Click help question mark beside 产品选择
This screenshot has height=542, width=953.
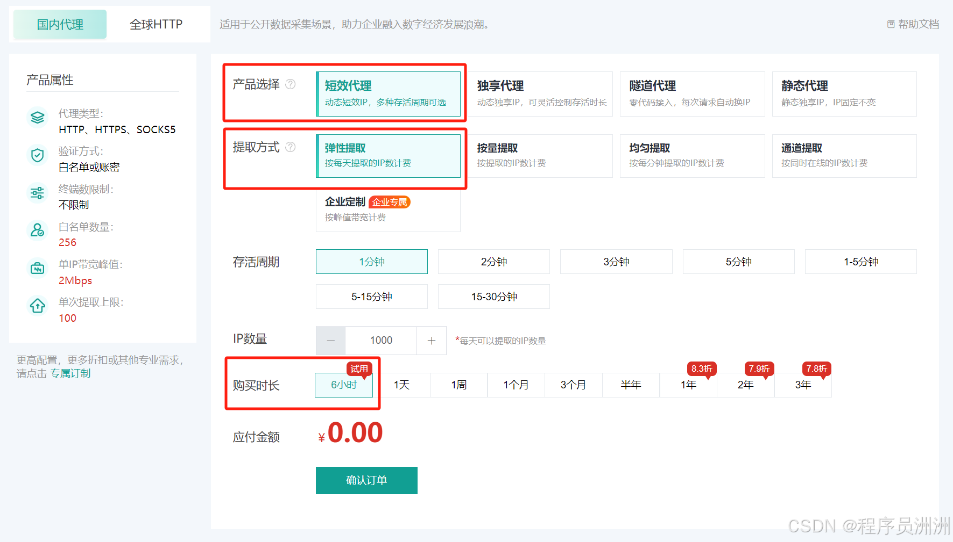pos(290,84)
